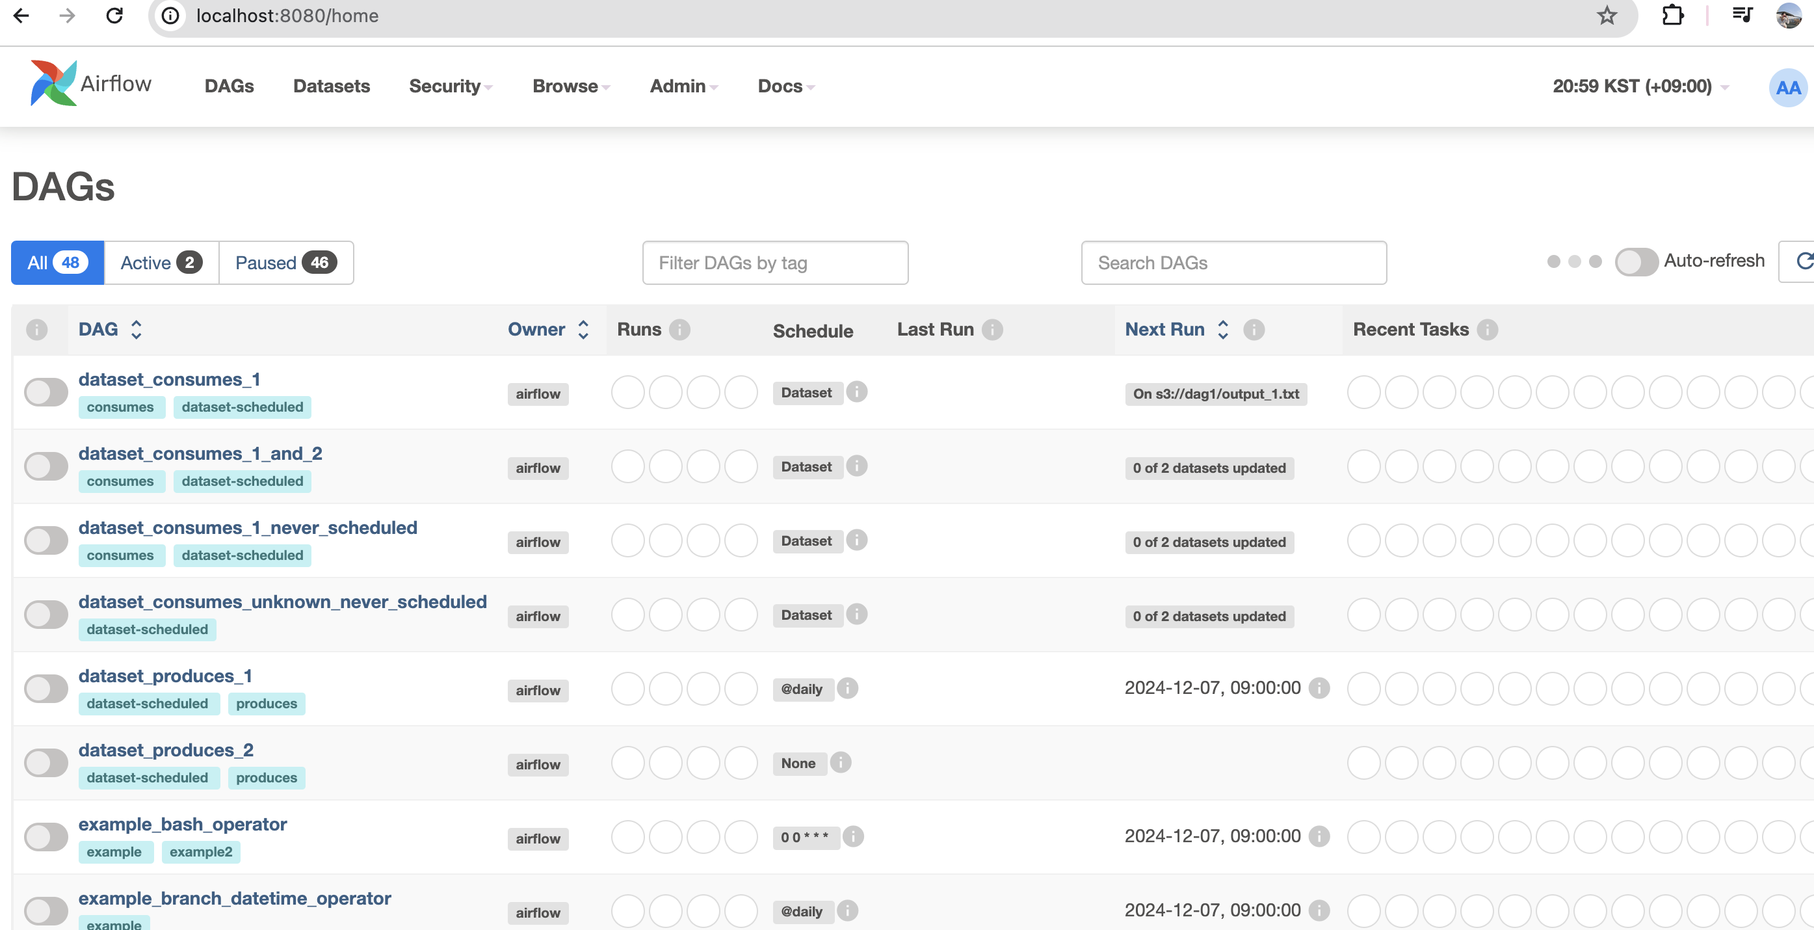
Task: Unpause the example_bash_operator DAG toggle
Action: 46,837
